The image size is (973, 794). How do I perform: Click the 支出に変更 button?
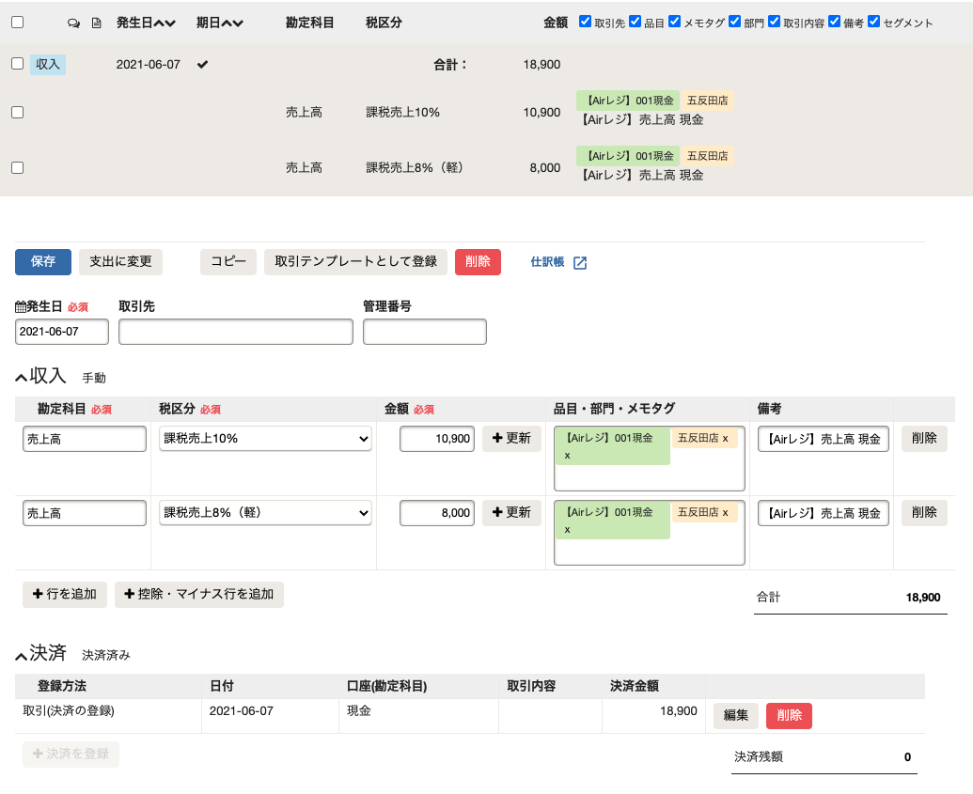(x=120, y=262)
